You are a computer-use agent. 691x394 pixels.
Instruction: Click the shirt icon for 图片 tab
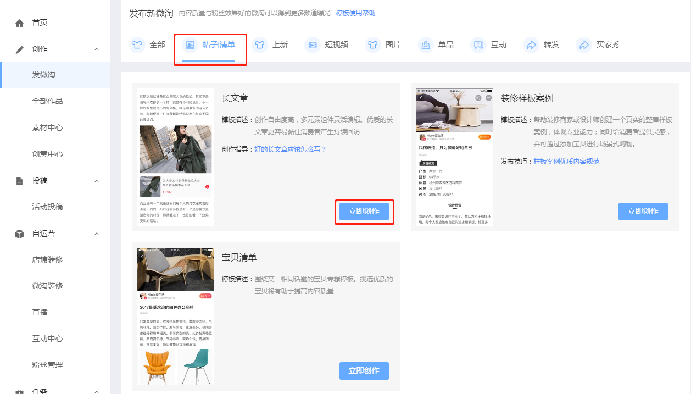[x=373, y=45]
